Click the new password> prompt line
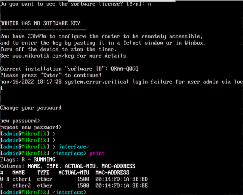 tap(20, 121)
